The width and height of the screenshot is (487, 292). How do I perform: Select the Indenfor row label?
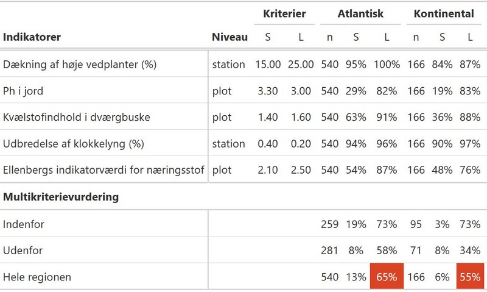24,224
